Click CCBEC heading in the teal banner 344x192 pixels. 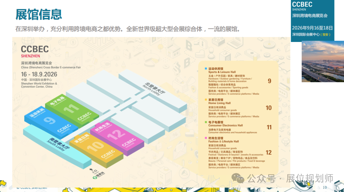[302, 4]
